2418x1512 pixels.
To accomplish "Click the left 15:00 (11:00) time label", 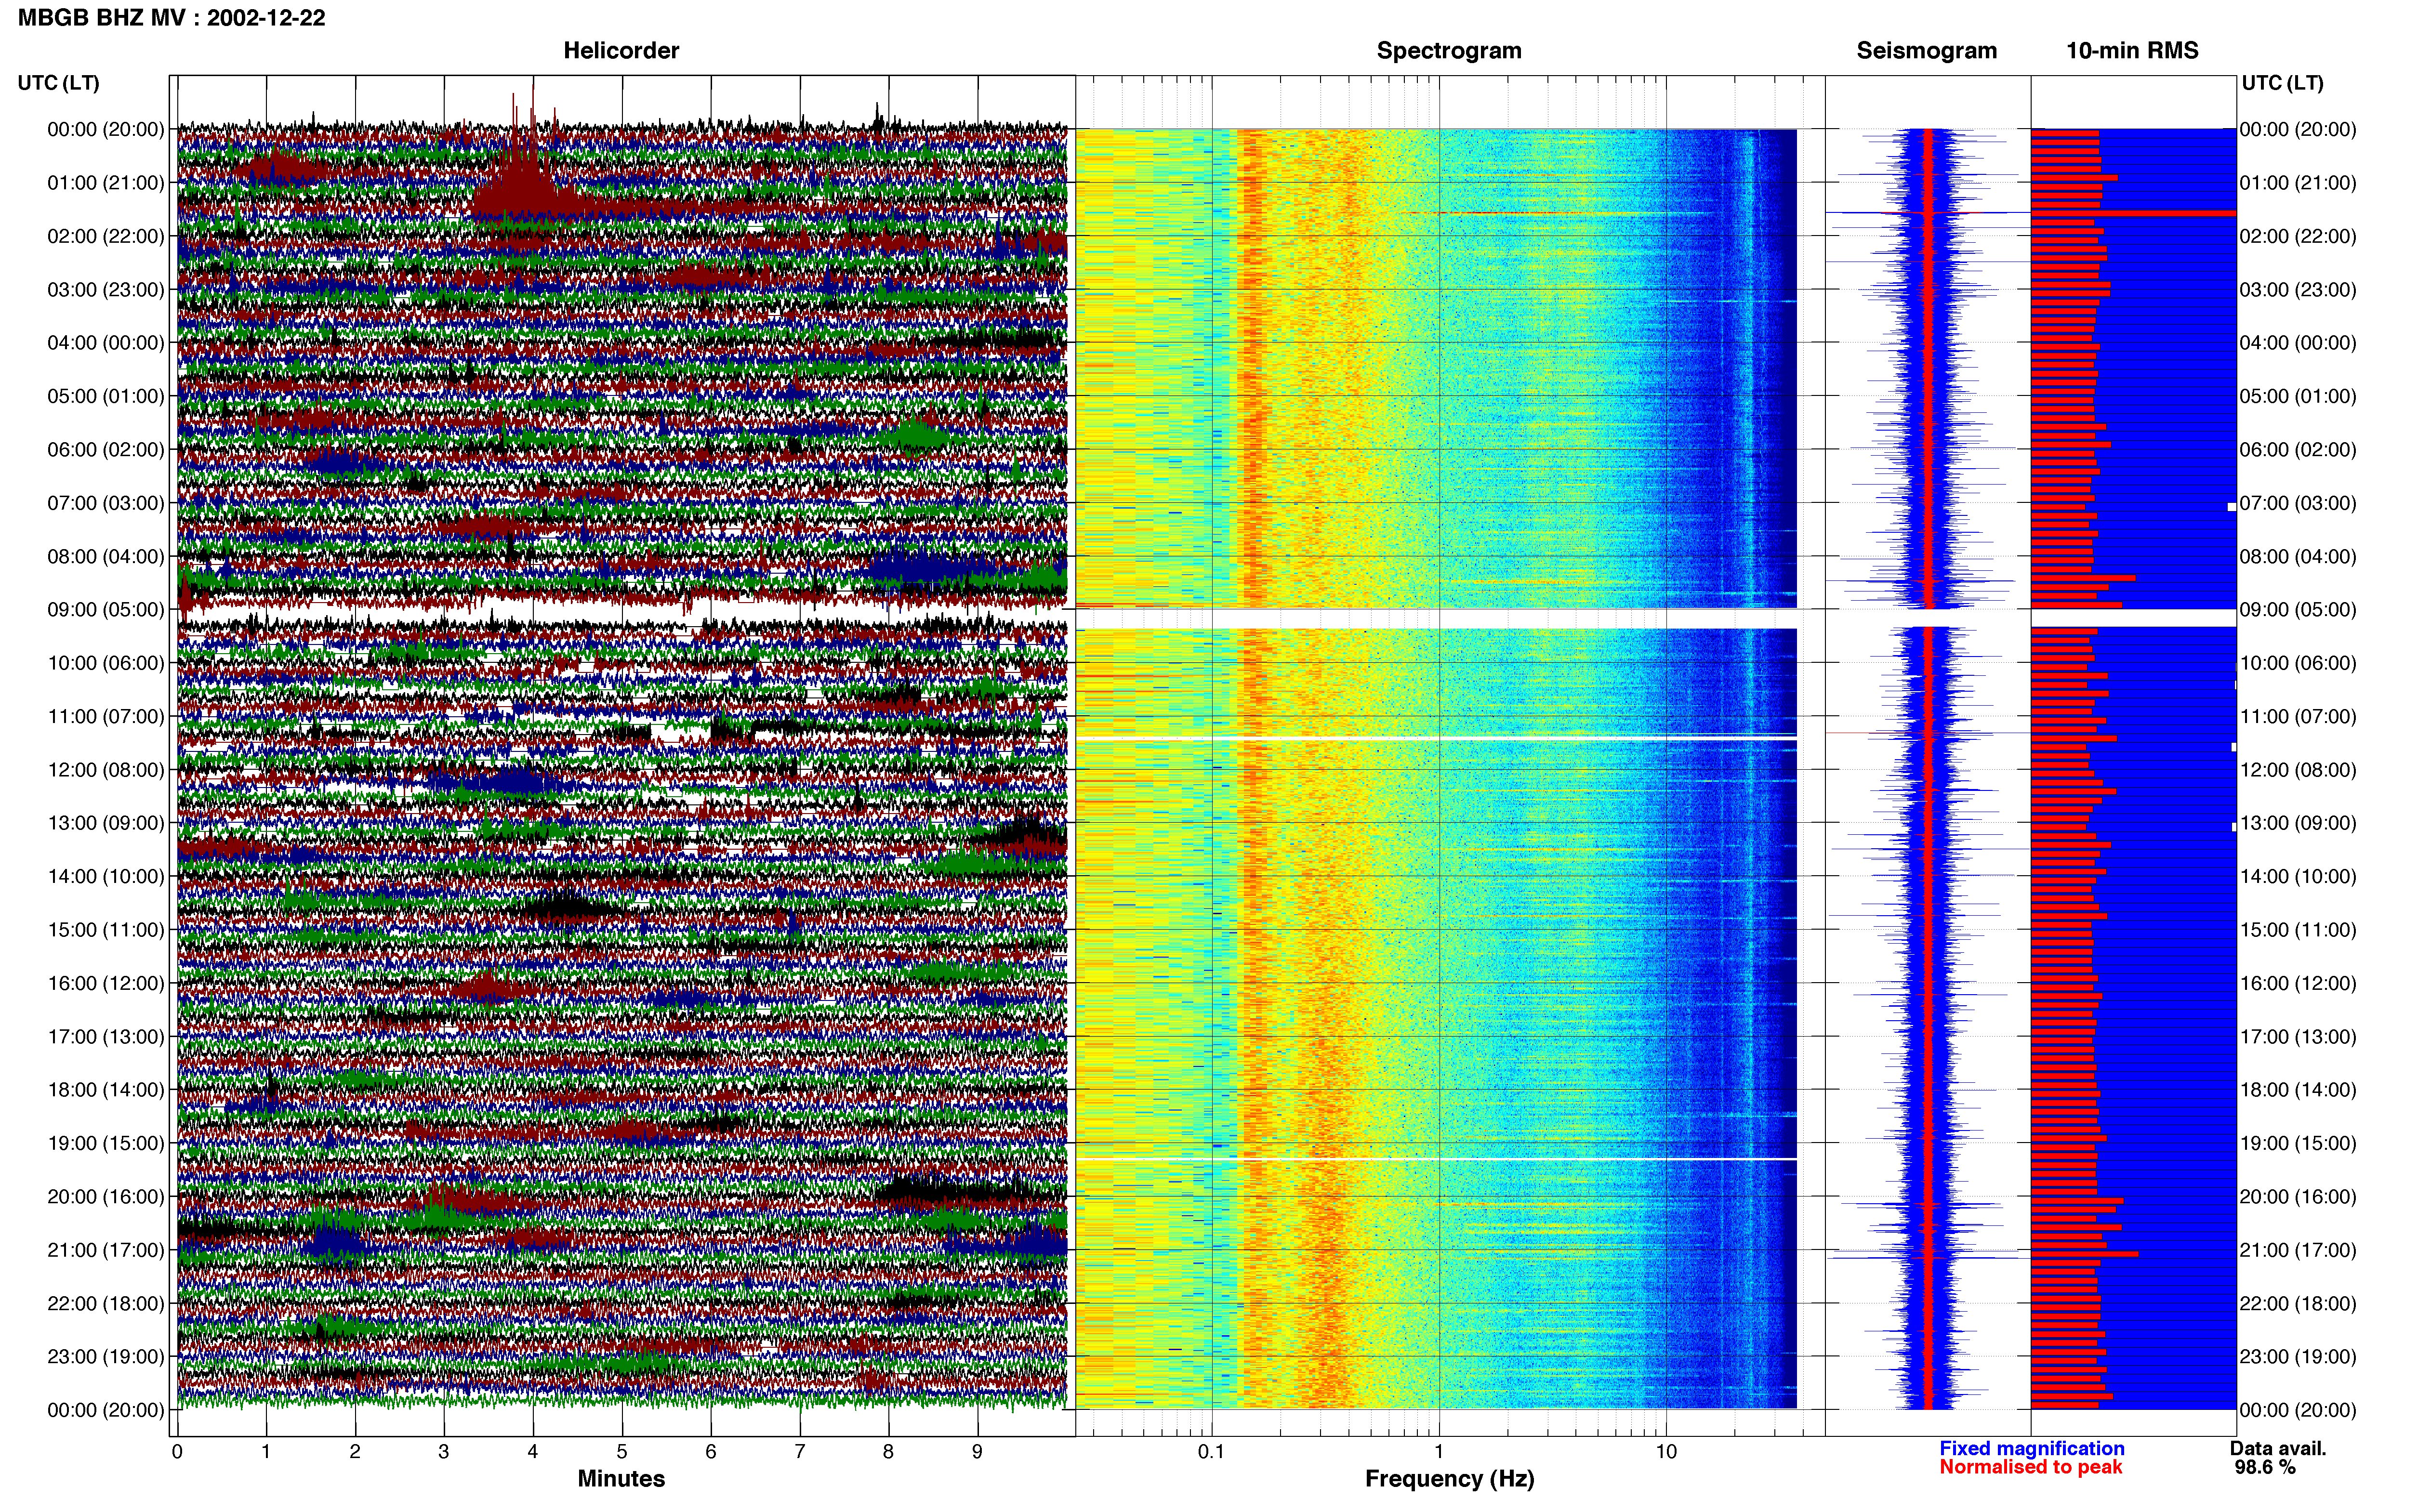I will pyautogui.click(x=106, y=930).
